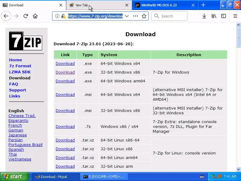Download the 64-bit Linux arm64 tar.xz
The height and width of the screenshot is (181, 241).
coord(65,158)
